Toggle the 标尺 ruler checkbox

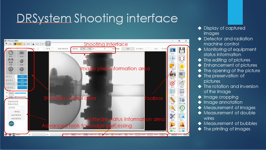click(x=153, y=49)
